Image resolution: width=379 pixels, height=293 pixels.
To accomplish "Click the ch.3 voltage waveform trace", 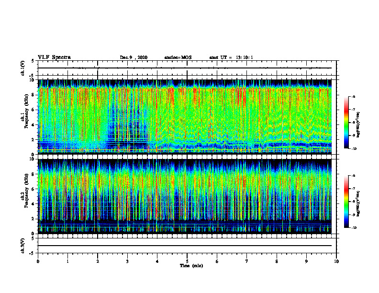I will click(185, 246).
